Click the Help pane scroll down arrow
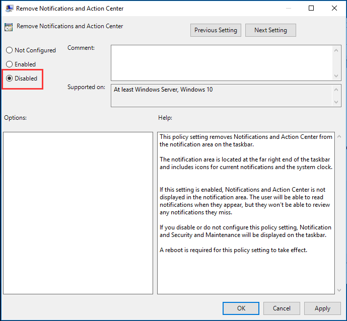The width and height of the screenshot is (347, 321). pos(339,290)
